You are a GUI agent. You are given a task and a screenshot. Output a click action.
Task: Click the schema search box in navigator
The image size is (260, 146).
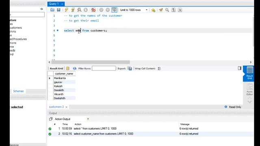coord(27,15)
